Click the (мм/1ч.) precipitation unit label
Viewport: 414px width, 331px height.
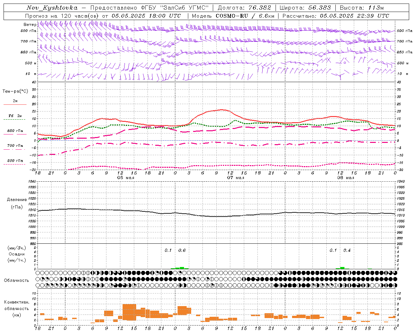point(17,260)
